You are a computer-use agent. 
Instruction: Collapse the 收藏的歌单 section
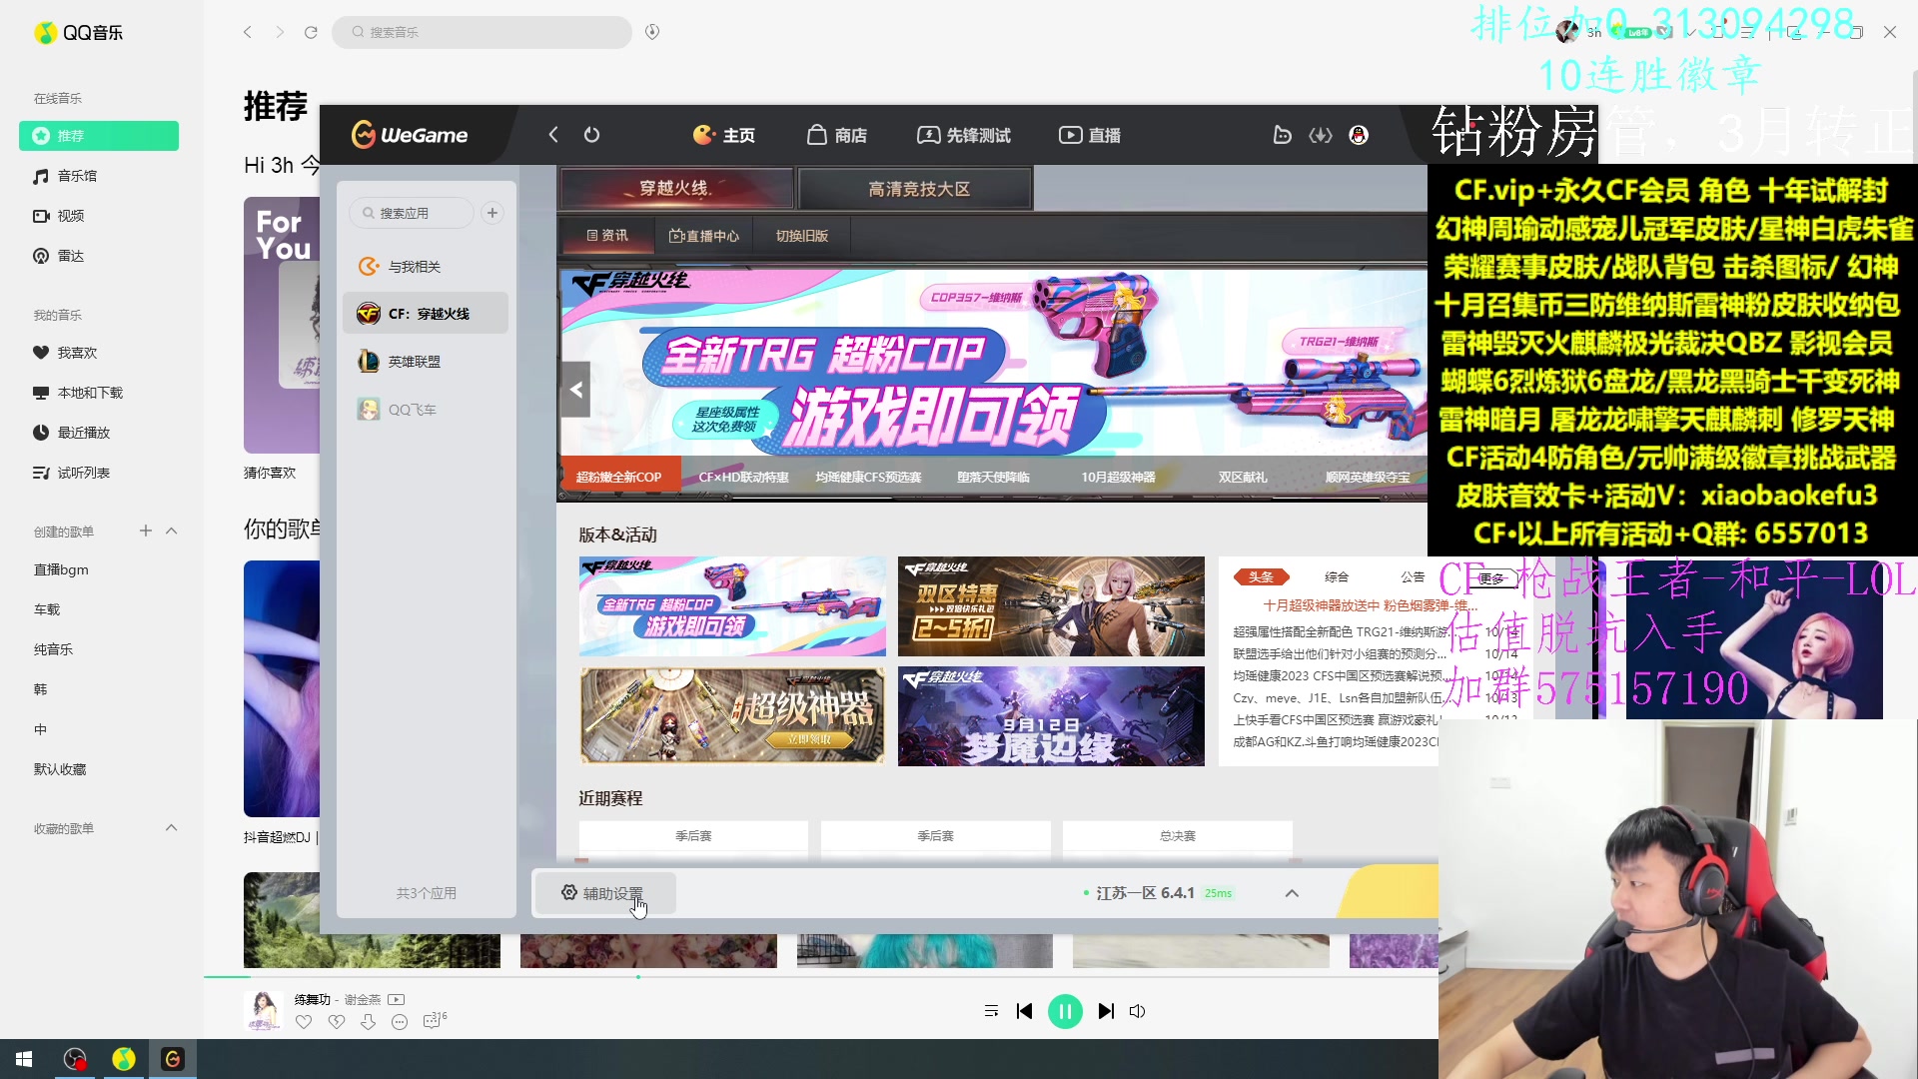172,827
